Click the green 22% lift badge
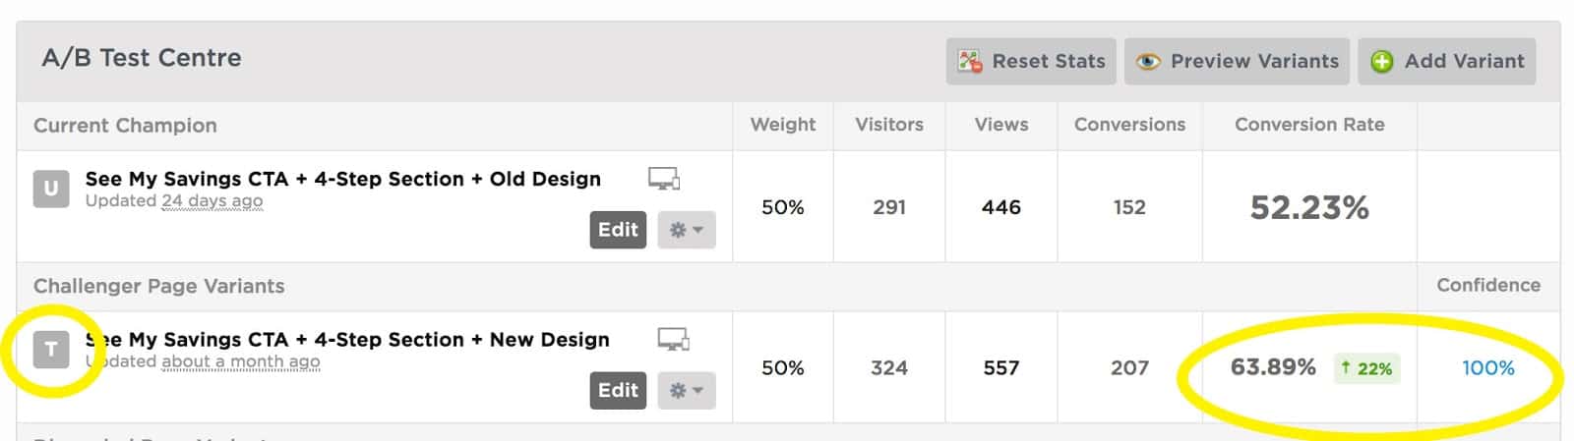Screen dimensions: 1574x441 tap(1366, 368)
